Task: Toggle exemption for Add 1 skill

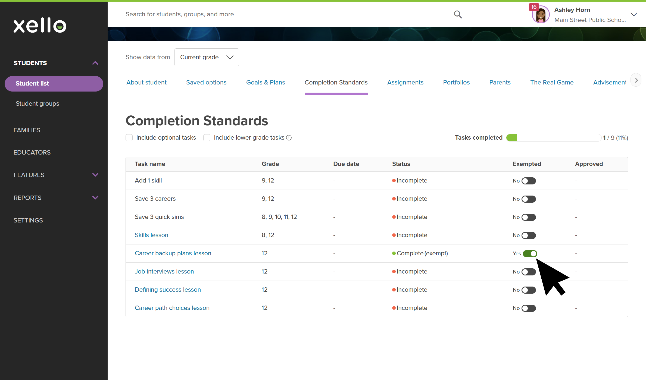Action: coord(529,181)
